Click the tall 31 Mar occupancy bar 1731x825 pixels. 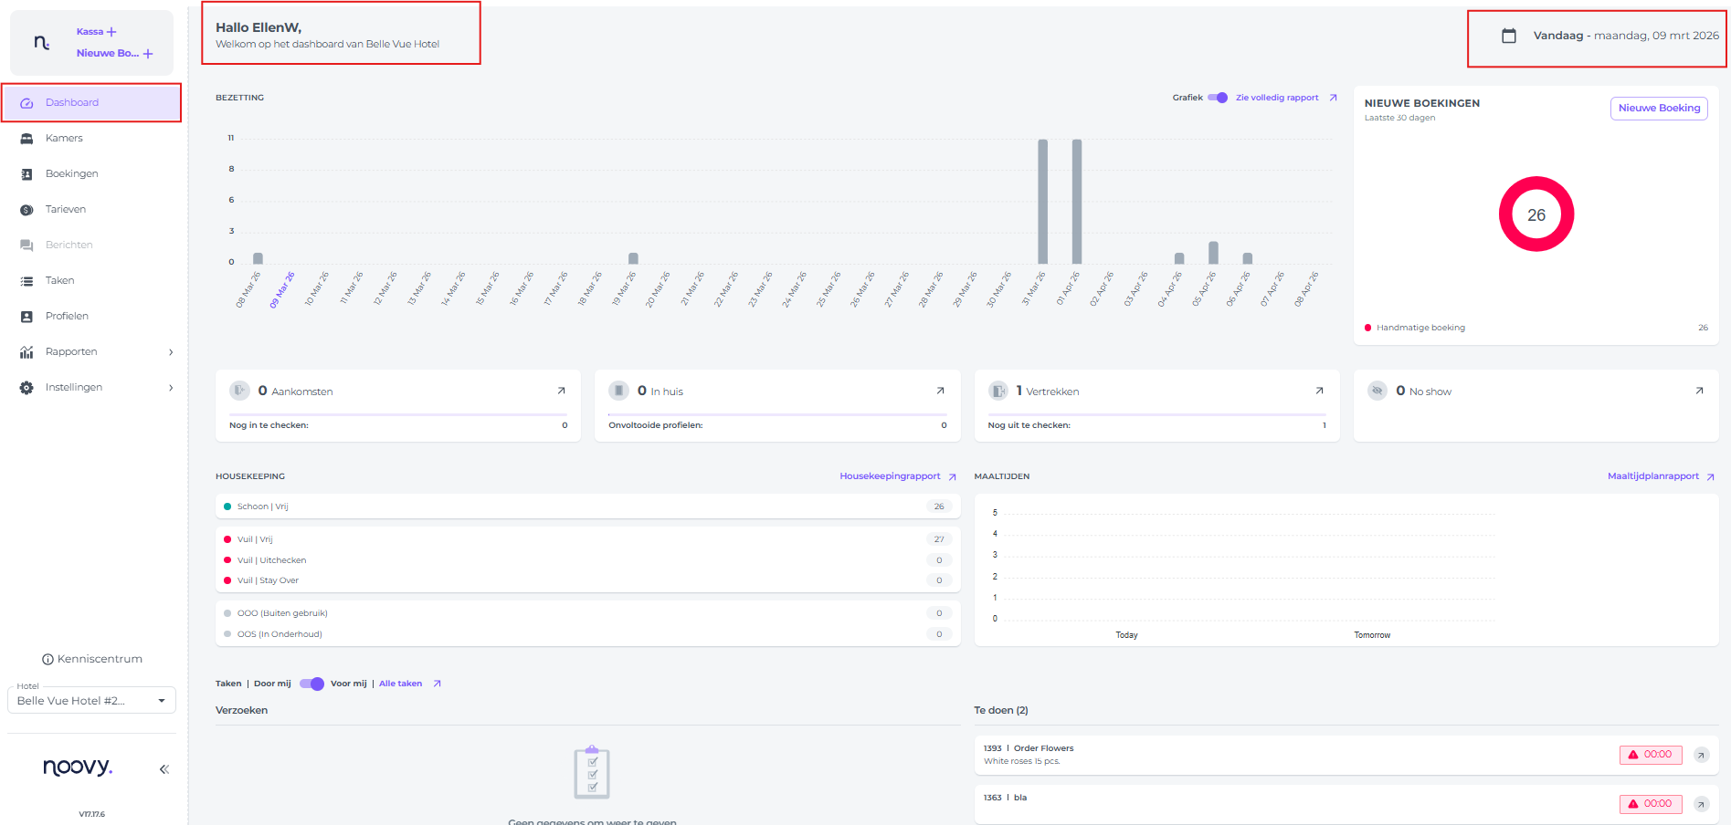pos(1042,201)
